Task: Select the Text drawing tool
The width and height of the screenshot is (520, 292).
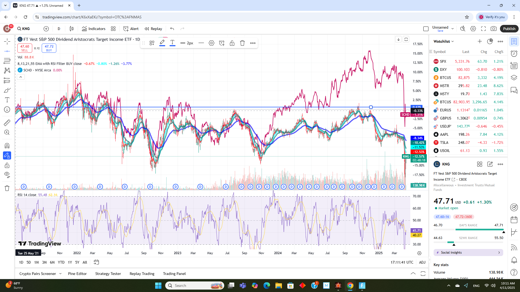Action: tap(7, 100)
